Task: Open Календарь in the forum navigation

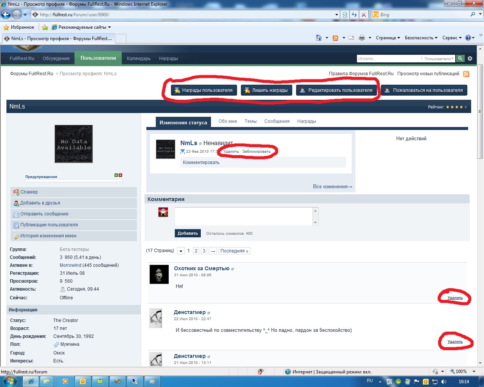Action: pyautogui.click(x=139, y=59)
